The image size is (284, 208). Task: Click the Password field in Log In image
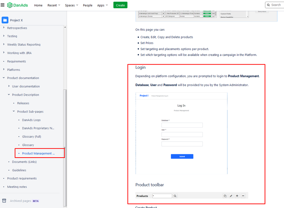(x=182, y=144)
